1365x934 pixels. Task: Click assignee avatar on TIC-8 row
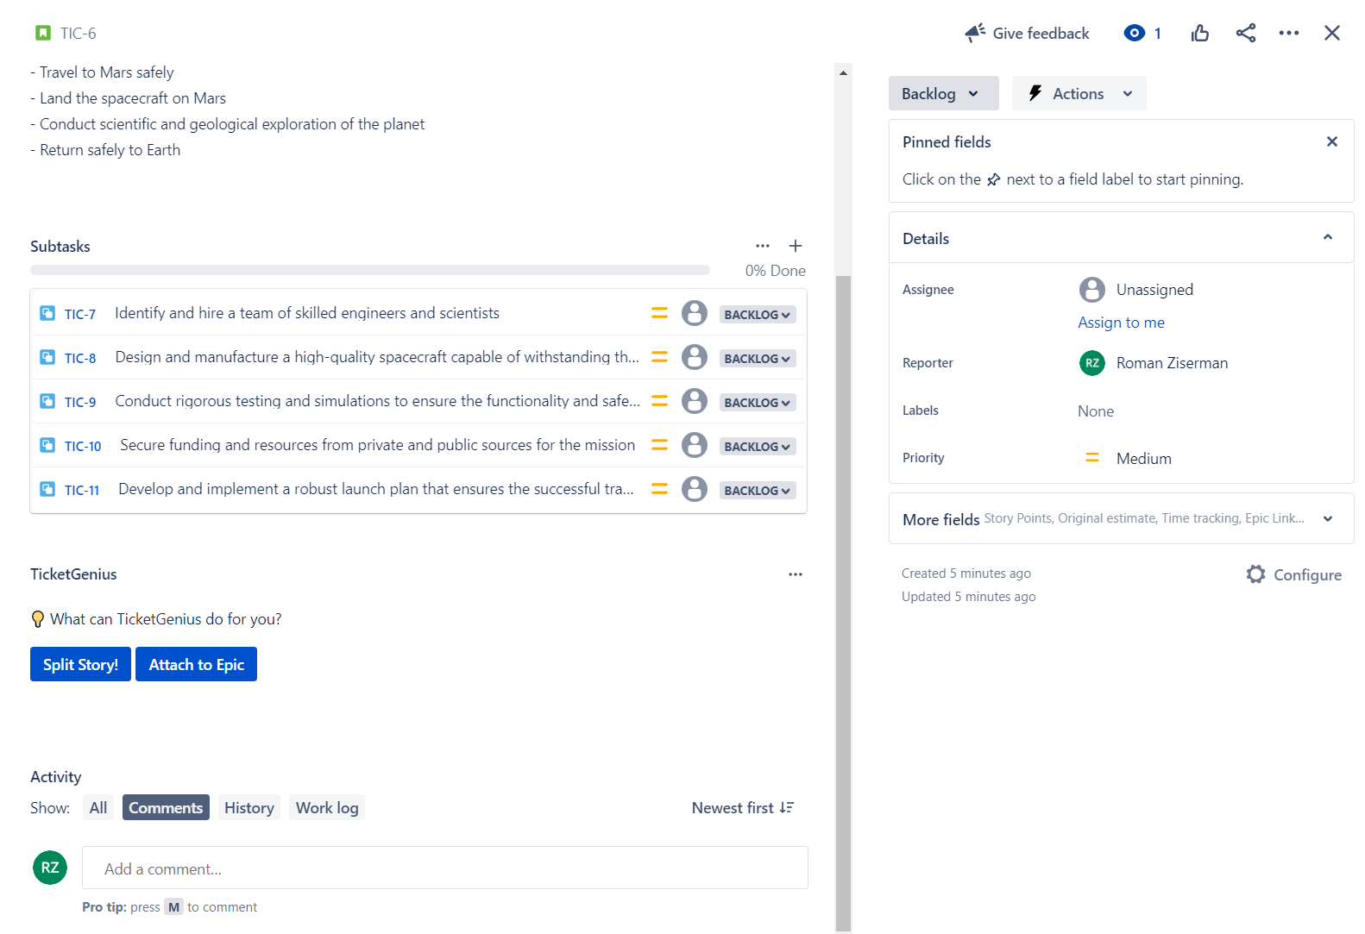pyautogui.click(x=695, y=357)
